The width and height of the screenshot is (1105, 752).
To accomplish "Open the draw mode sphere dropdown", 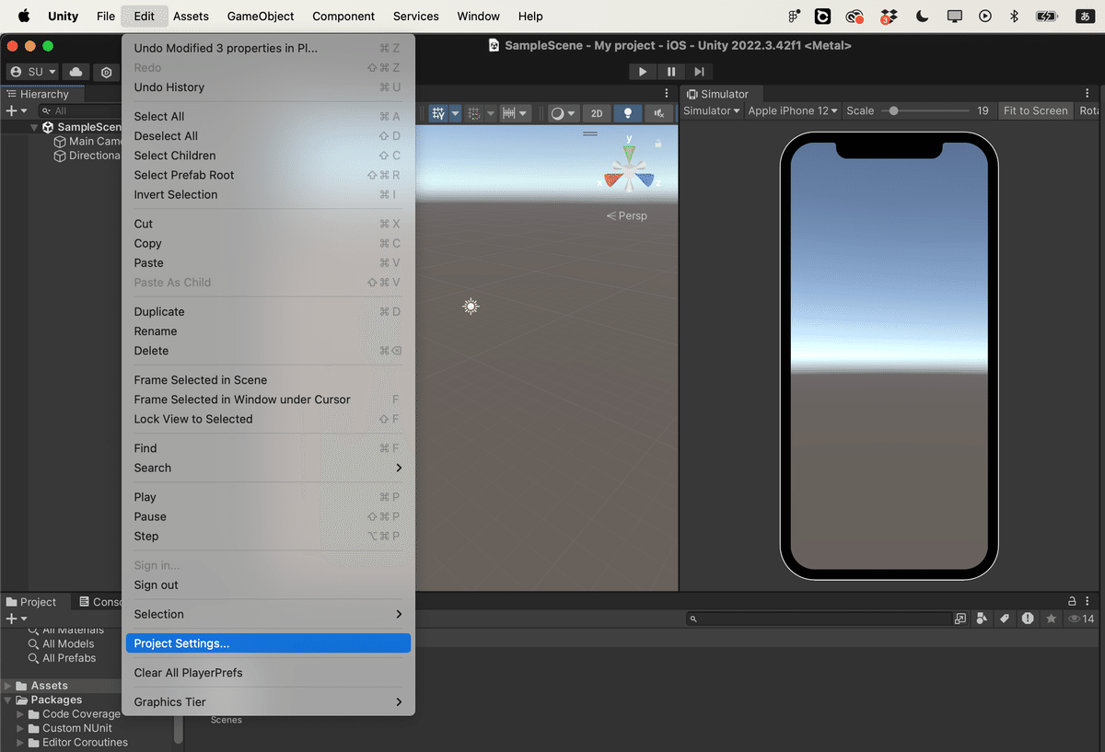I will 563,113.
